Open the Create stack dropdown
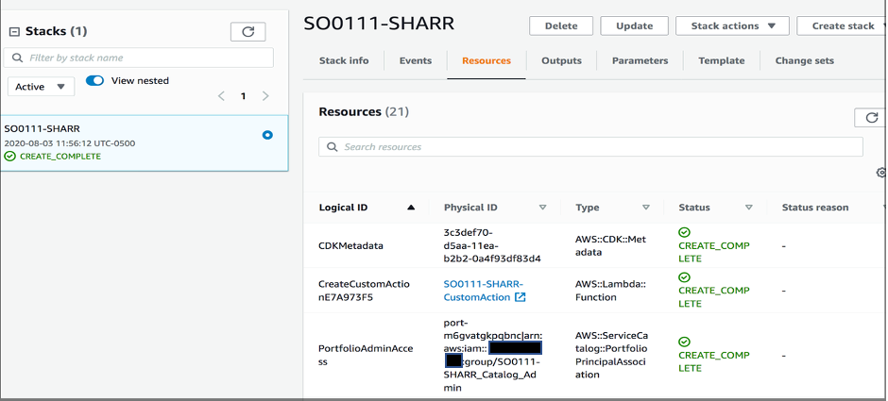 [x=842, y=26]
